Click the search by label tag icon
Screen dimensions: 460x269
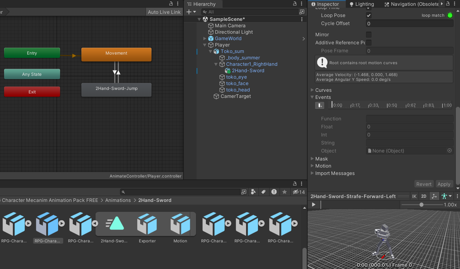coord(263,192)
